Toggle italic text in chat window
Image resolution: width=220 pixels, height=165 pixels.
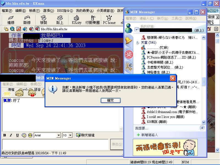11,135
